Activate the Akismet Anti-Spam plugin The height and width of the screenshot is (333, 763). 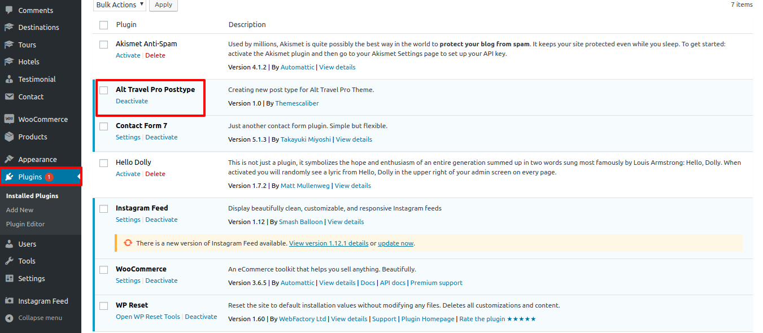pos(128,55)
